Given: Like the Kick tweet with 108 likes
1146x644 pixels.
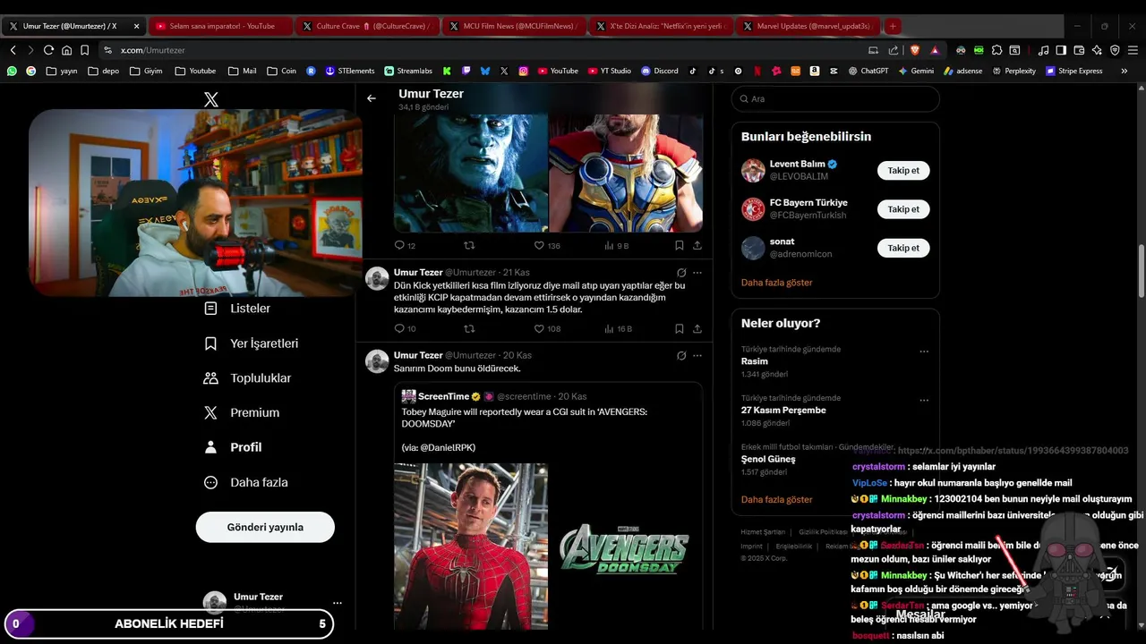Looking at the screenshot, I should pos(547,328).
